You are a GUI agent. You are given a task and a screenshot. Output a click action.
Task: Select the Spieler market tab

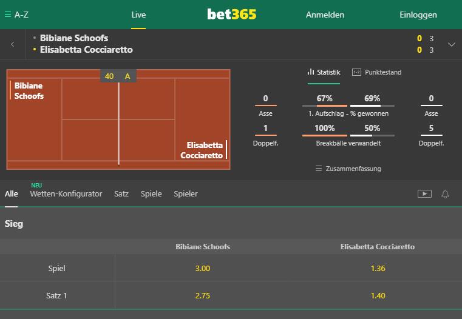(x=186, y=193)
